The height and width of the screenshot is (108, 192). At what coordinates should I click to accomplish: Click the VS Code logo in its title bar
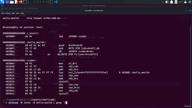click(x=2, y=6)
